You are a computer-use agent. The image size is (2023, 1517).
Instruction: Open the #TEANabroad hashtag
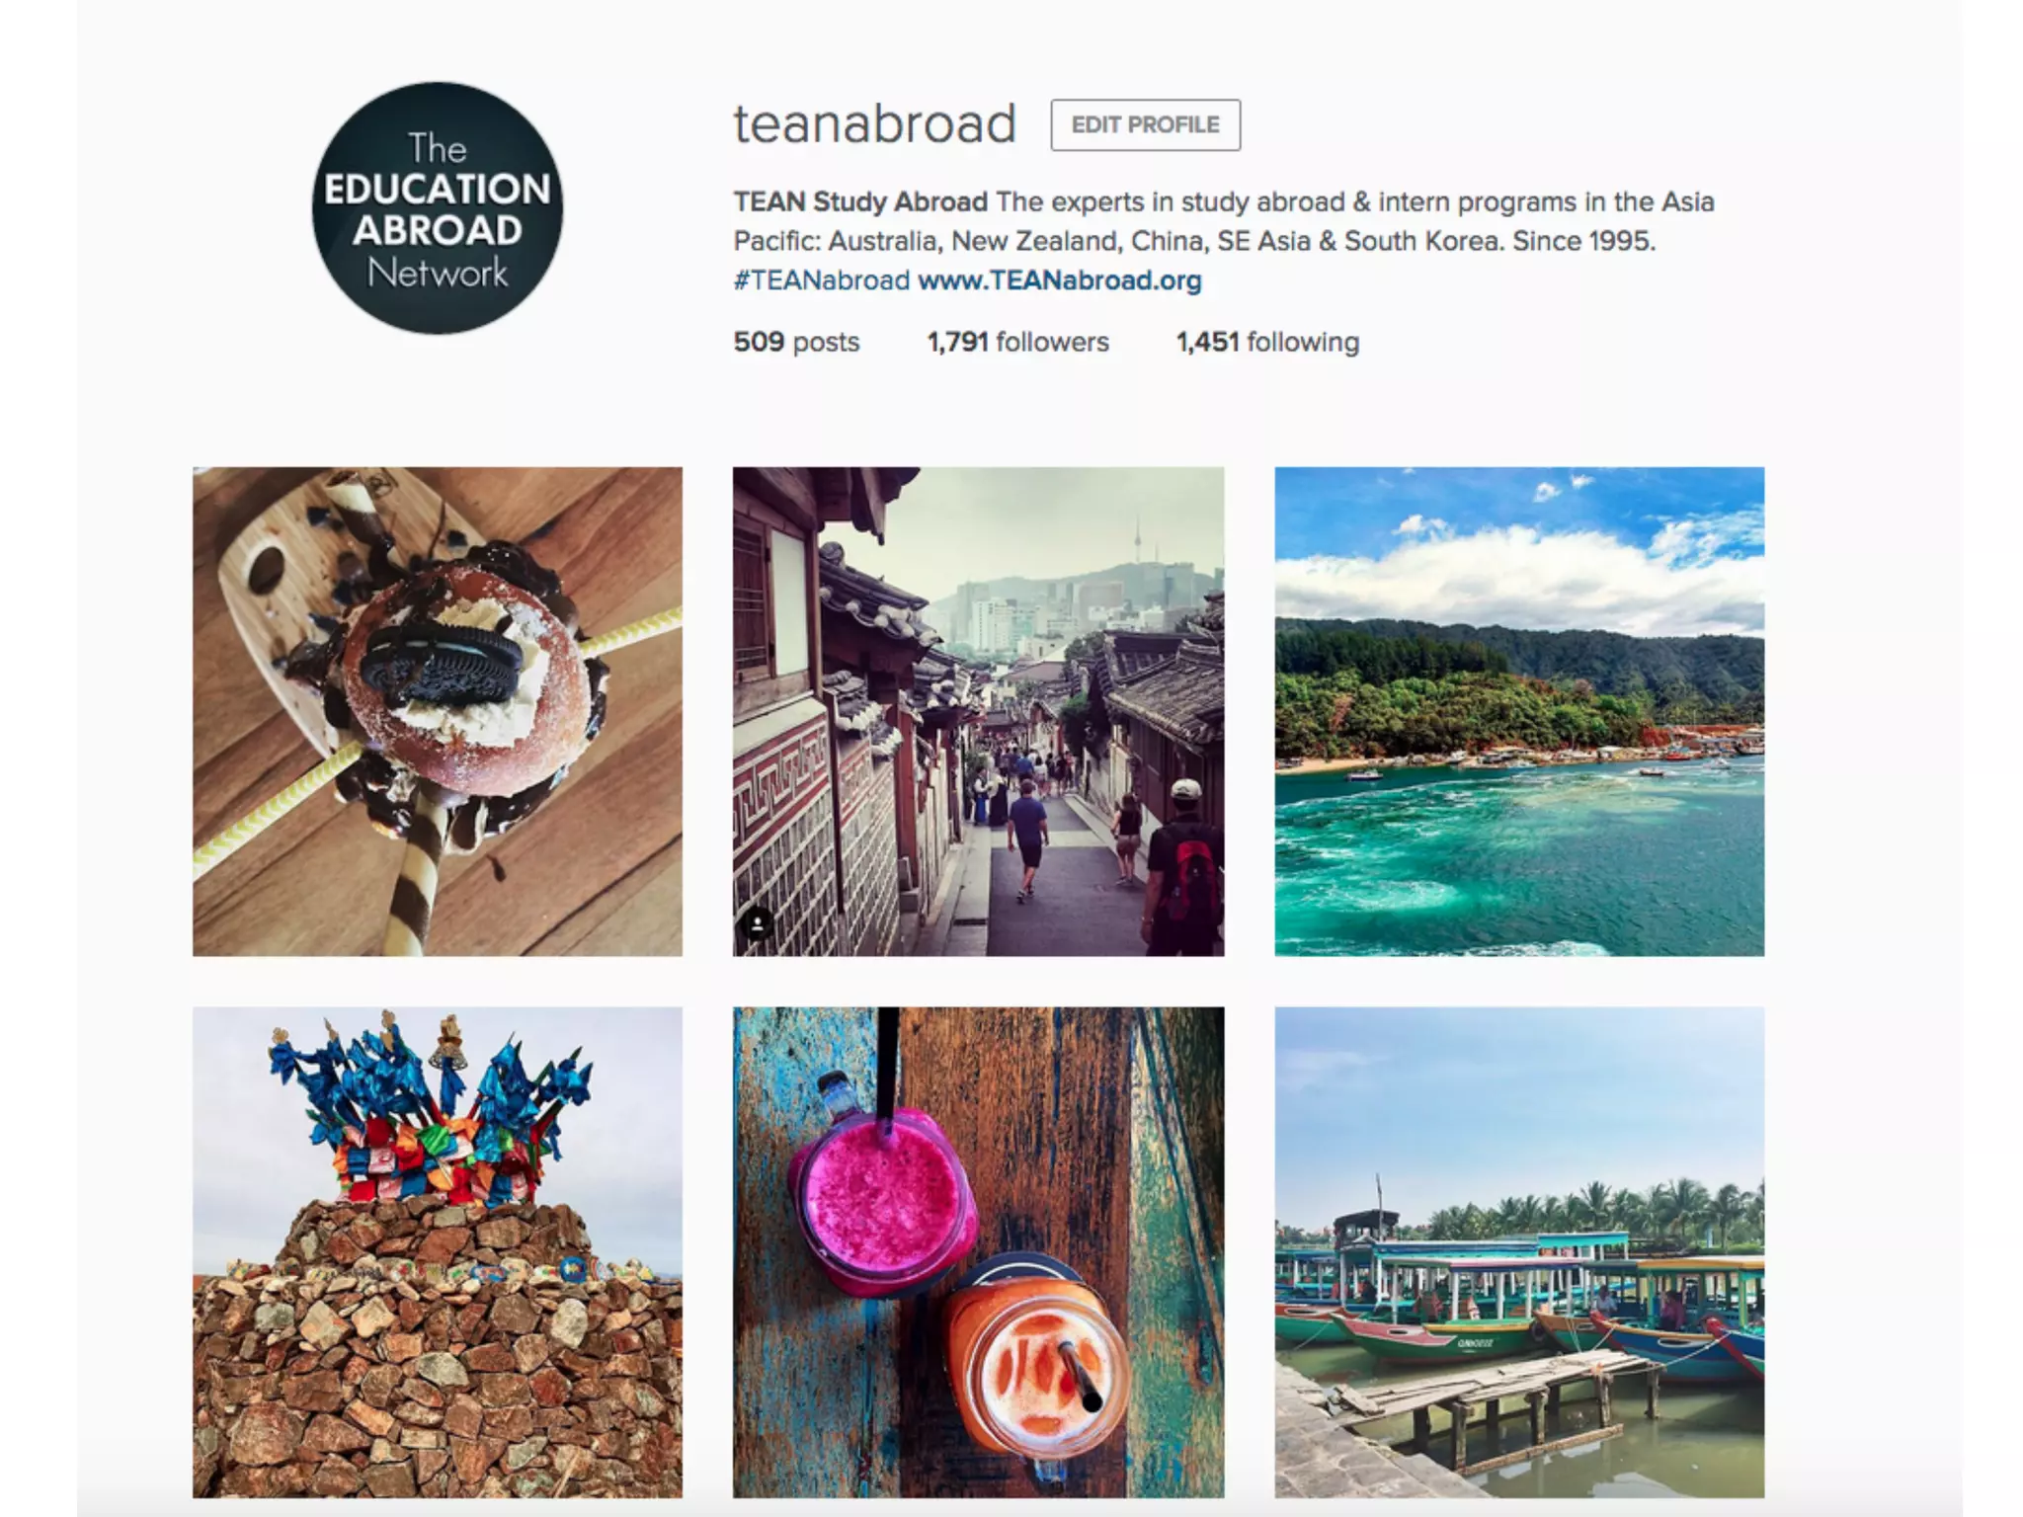[821, 280]
